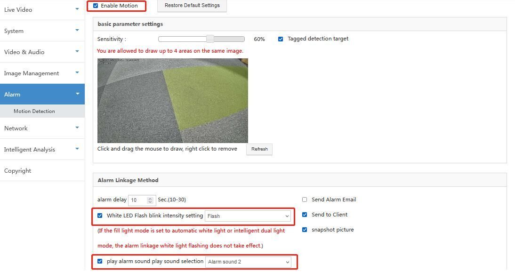The image size is (515, 272).
Task: Uncheck Tagged detection target
Action: (281, 39)
